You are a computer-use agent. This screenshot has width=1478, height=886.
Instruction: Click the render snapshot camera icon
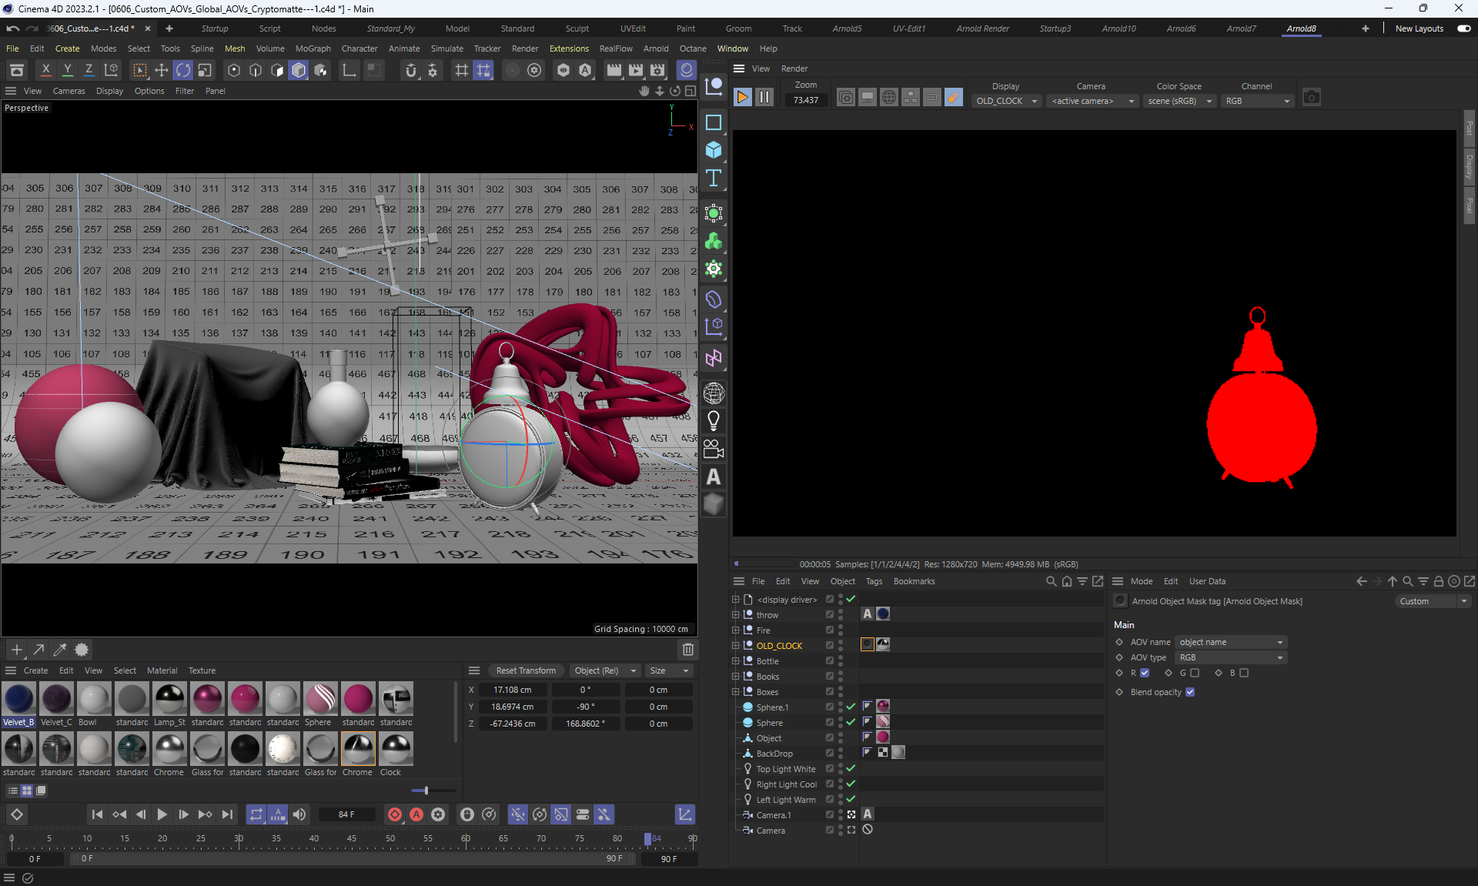pyautogui.click(x=1311, y=97)
